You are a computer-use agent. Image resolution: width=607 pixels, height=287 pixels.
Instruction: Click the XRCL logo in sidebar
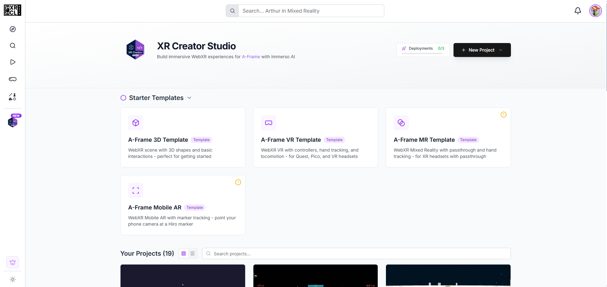[12, 10]
